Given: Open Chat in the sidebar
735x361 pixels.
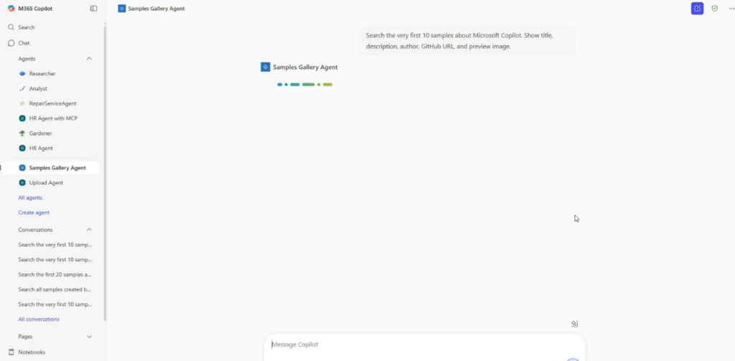Looking at the screenshot, I should 24,42.
